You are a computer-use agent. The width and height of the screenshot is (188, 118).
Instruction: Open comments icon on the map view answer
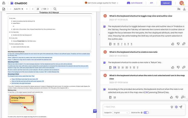pos(183,97)
